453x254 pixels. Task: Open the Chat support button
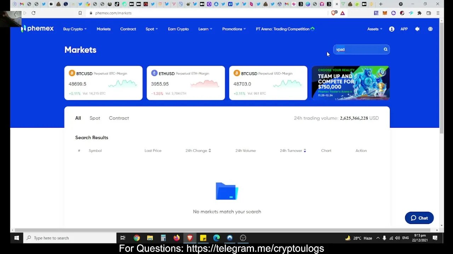pyautogui.click(x=419, y=218)
